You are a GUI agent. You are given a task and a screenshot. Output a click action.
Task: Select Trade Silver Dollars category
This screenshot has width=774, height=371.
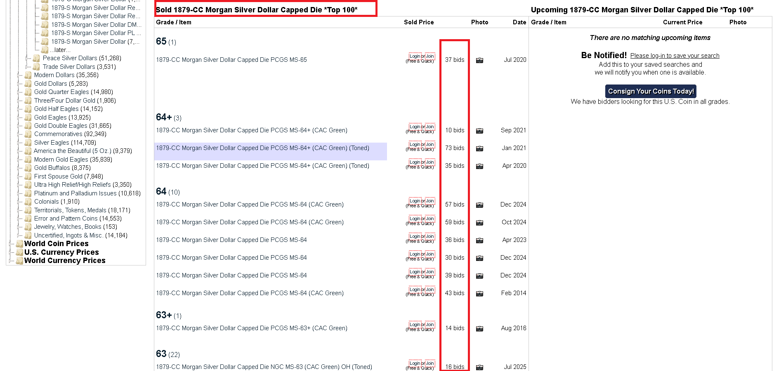click(79, 67)
